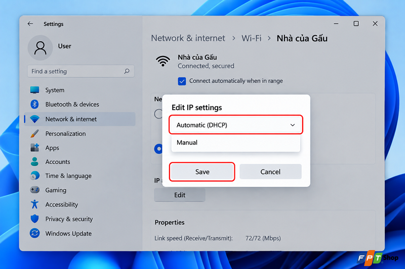Screen dimensions: 405x269
Task: Open System settings
Action: click(79, 90)
